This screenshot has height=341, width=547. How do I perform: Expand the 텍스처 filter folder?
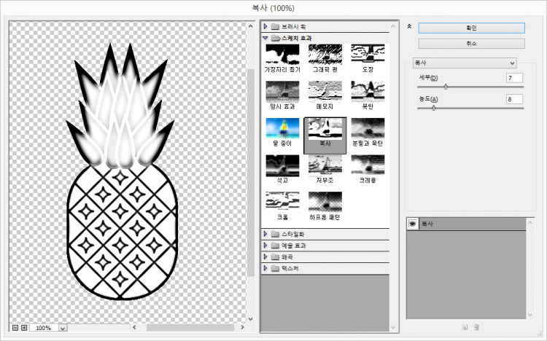[x=265, y=268]
